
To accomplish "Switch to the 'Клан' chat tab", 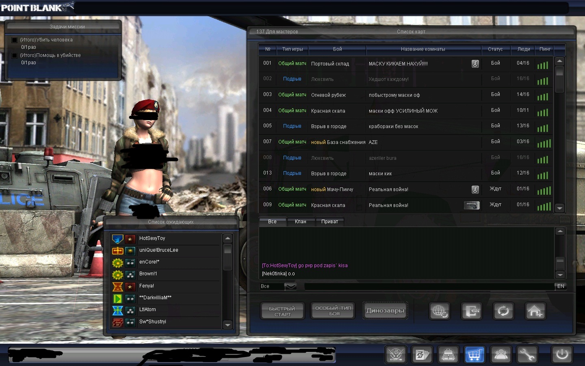I will (x=300, y=222).
